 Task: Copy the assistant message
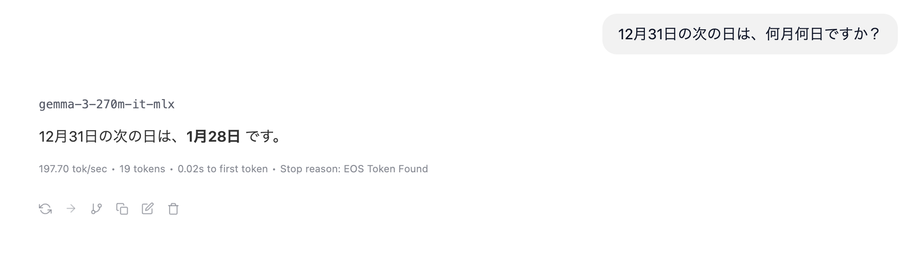[x=122, y=209]
